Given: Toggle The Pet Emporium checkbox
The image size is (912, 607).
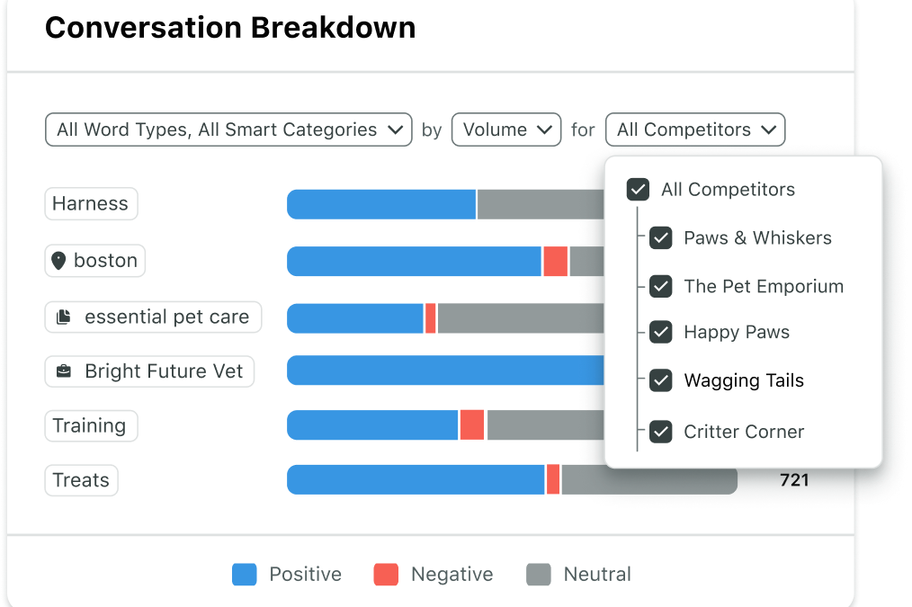Looking at the screenshot, I should point(661,287).
